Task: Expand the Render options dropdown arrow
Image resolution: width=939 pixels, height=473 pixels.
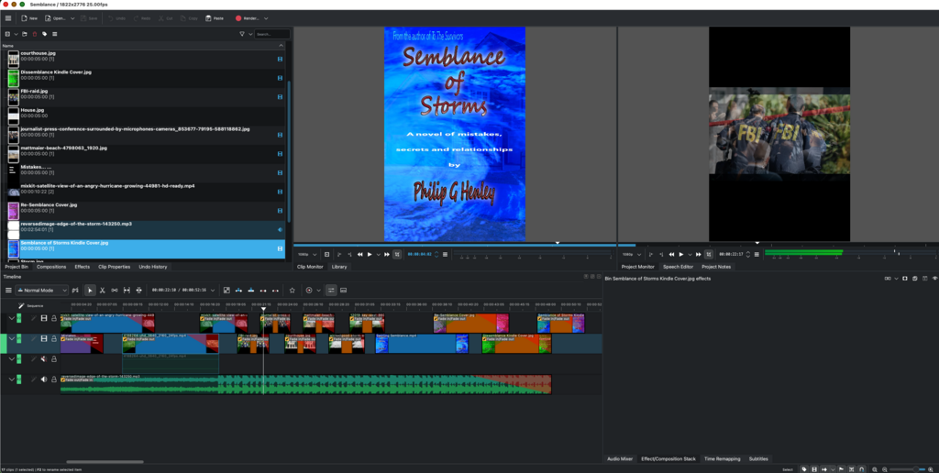Action: click(266, 18)
